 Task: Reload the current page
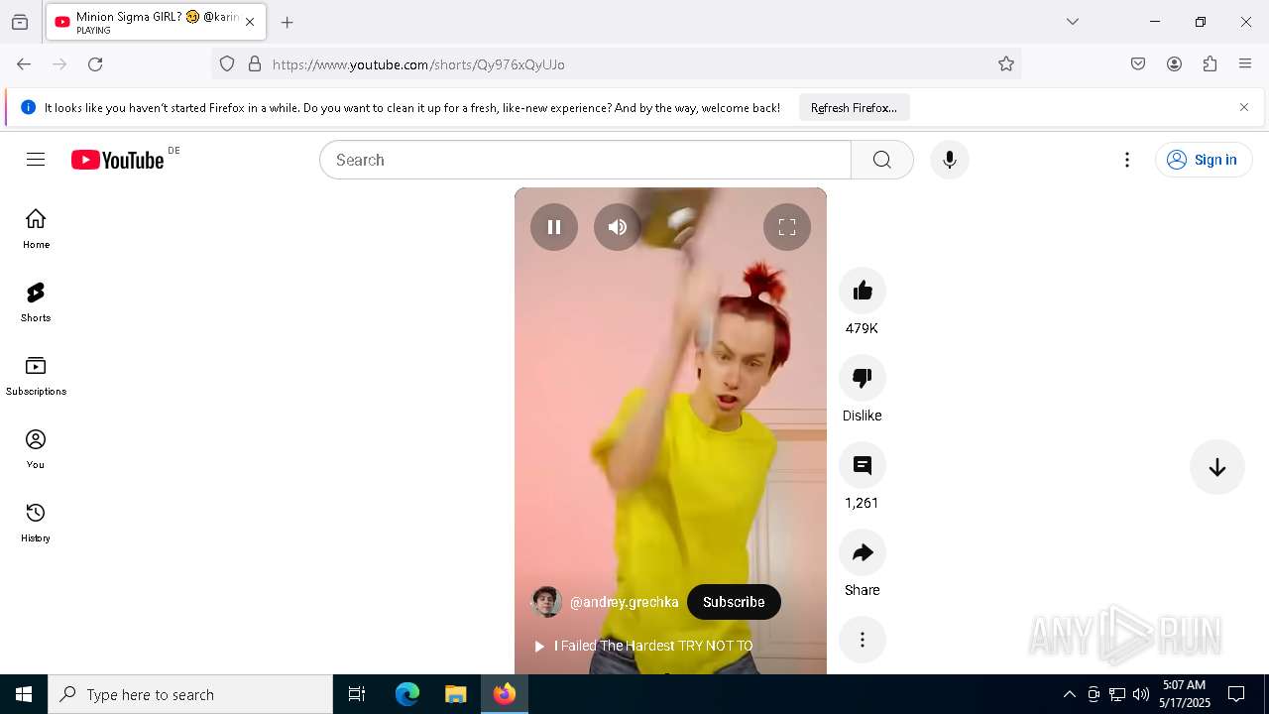click(x=95, y=64)
